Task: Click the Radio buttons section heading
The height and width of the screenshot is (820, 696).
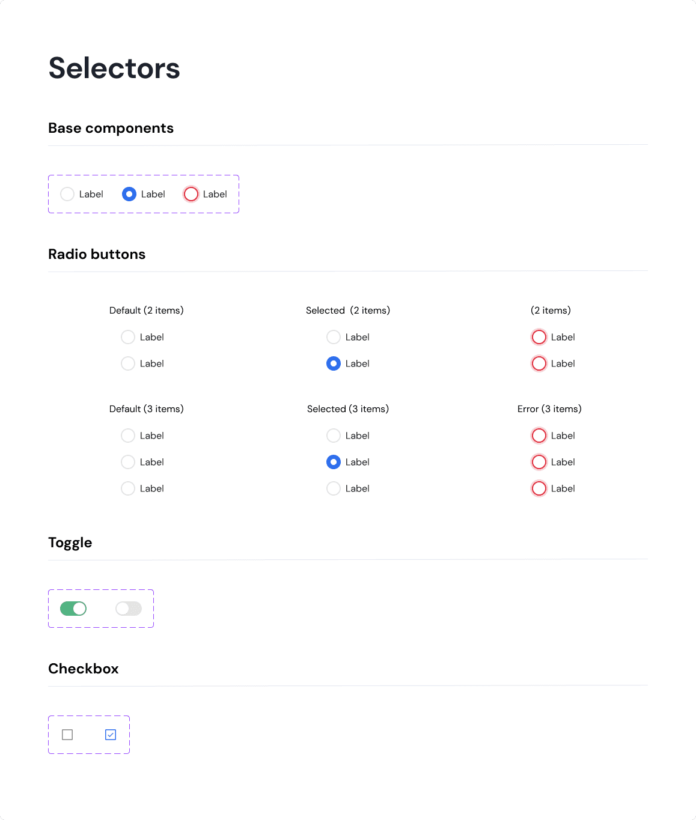Action: point(97,254)
